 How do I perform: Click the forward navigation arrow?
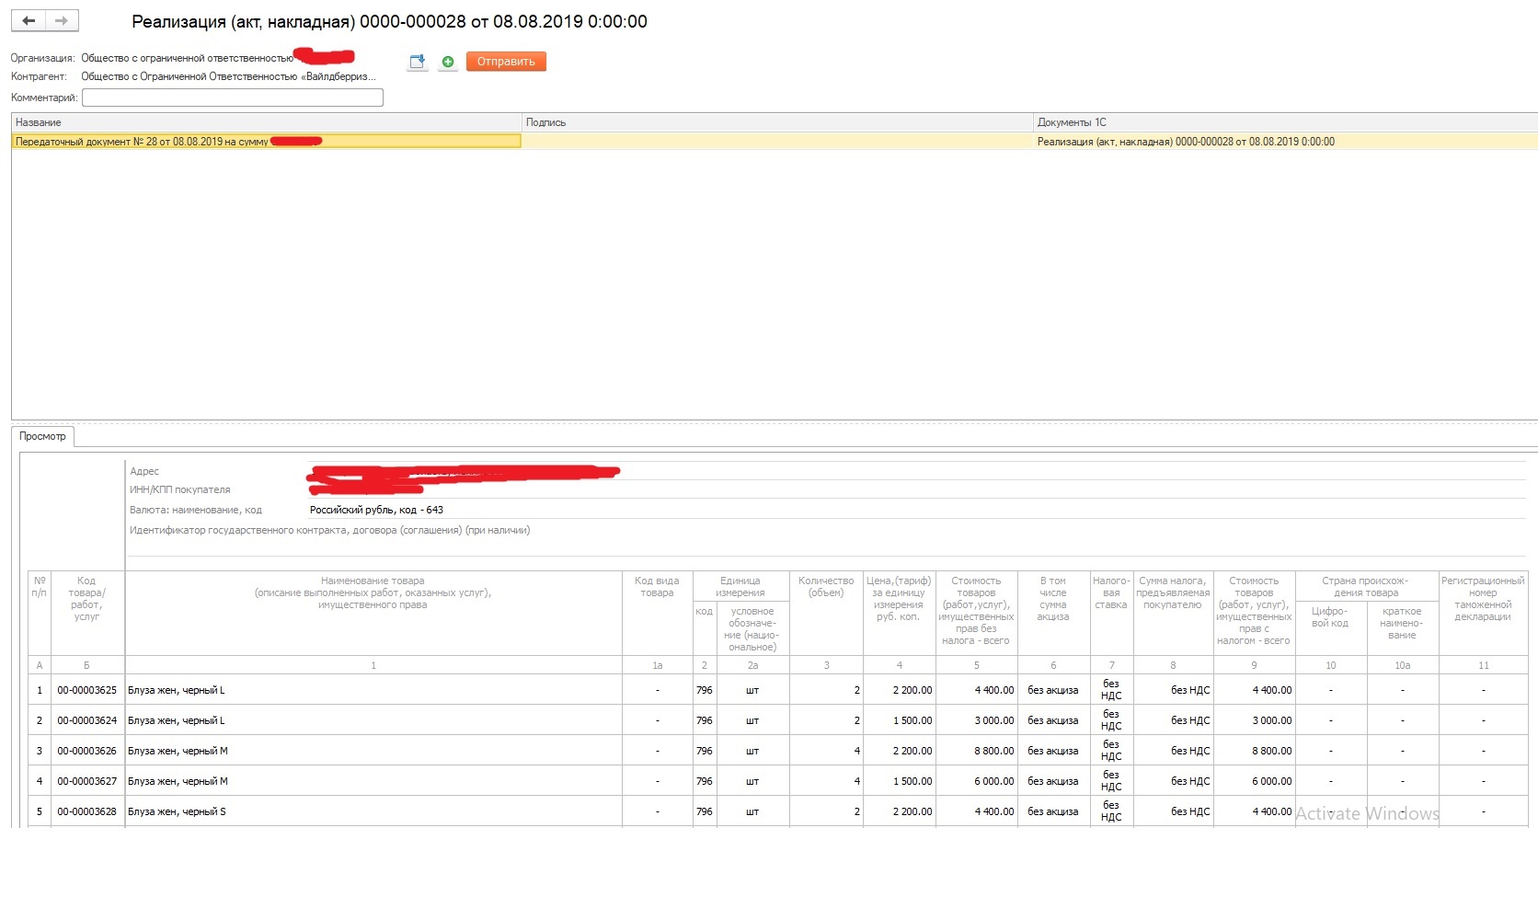62,20
